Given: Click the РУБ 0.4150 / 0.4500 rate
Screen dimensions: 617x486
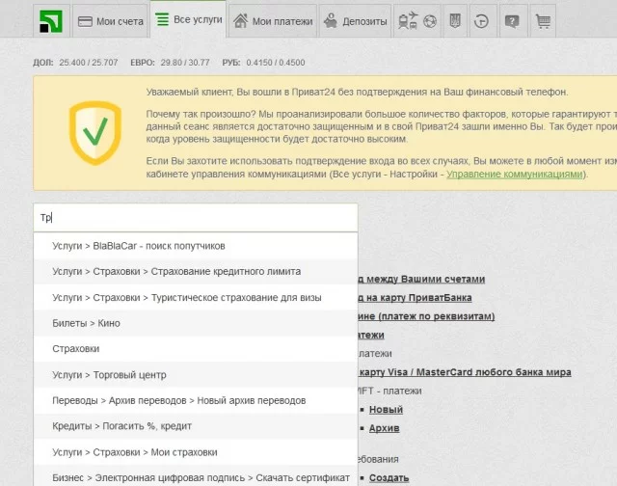Looking at the screenshot, I should 263,63.
